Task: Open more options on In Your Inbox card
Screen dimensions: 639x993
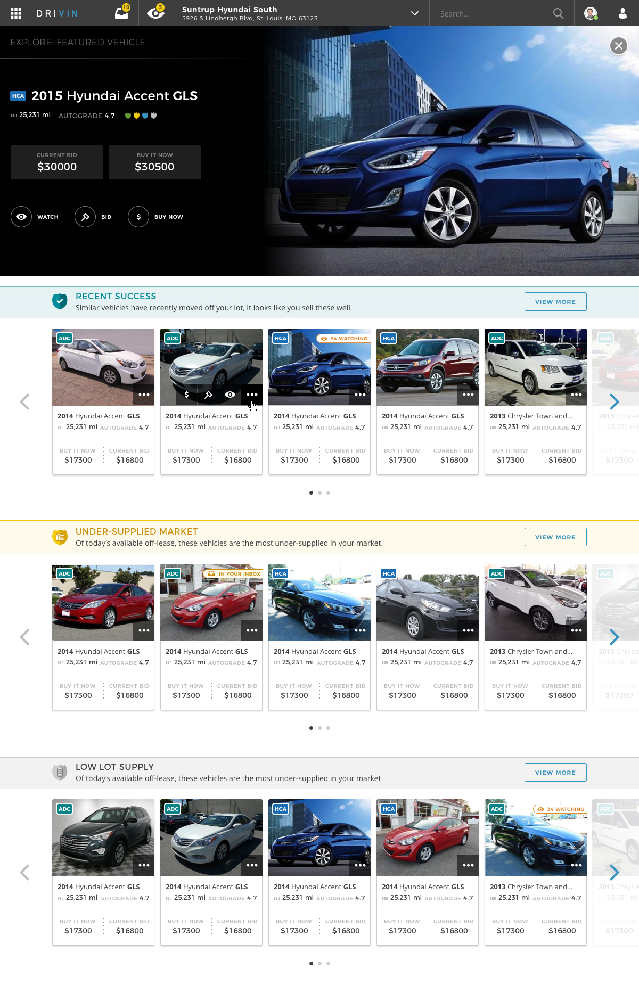Action: [252, 630]
